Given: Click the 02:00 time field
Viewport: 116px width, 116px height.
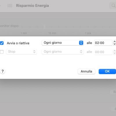Looking at the screenshot, I should click(103, 43).
